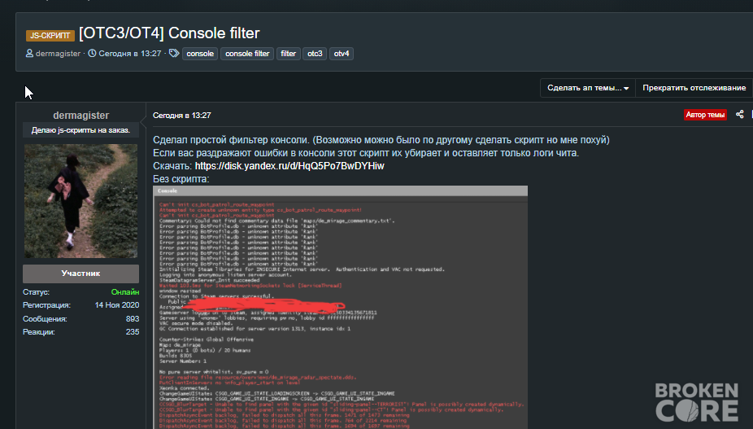Open dermagister profile name in sidebar
Screen dimensions: 753x429
pos(81,116)
